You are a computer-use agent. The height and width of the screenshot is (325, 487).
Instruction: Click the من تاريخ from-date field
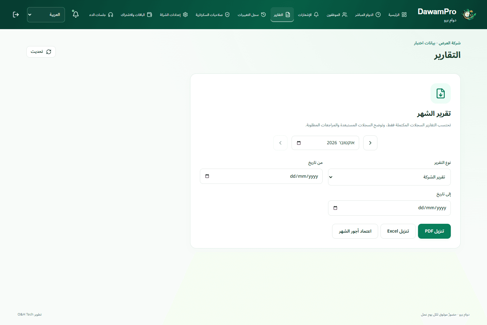[x=261, y=176]
